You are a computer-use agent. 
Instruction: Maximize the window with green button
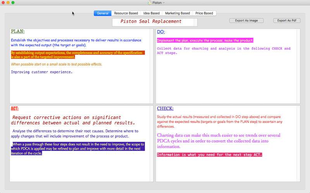click(x=13, y=3)
